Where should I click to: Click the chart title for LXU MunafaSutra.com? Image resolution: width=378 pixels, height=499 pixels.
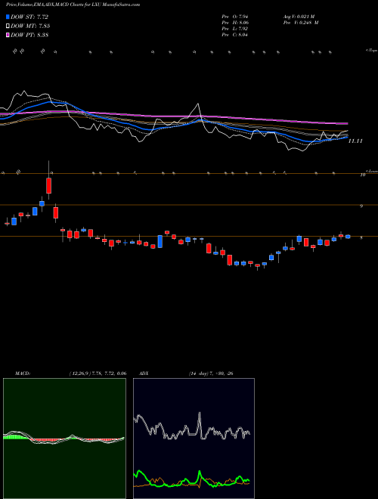[73, 5]
